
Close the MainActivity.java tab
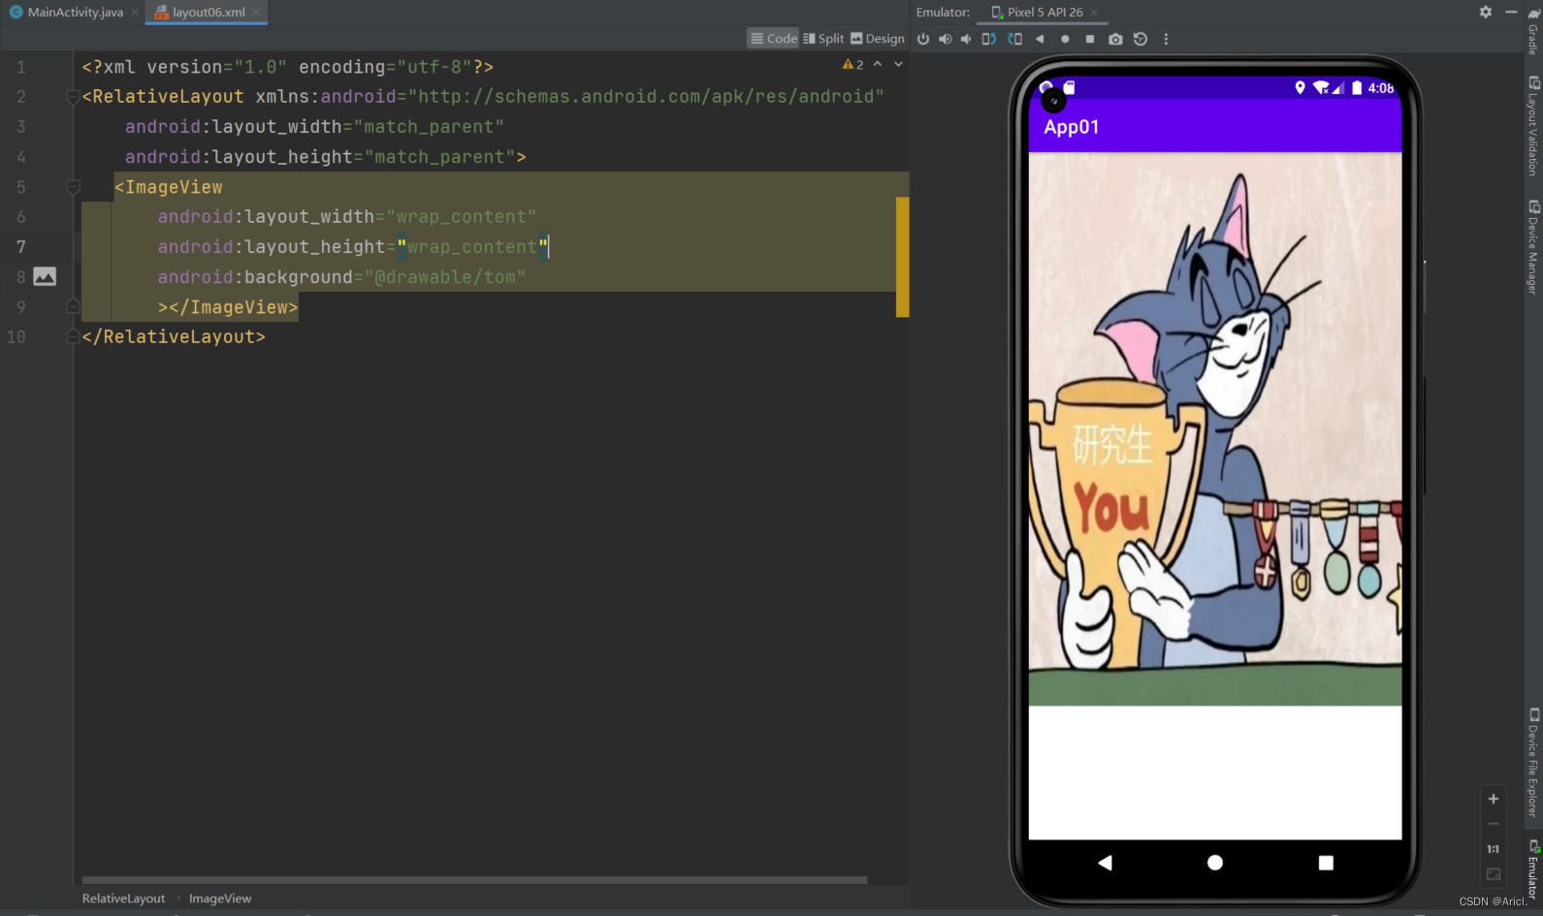pyautogui.click(x=135, y=13)
